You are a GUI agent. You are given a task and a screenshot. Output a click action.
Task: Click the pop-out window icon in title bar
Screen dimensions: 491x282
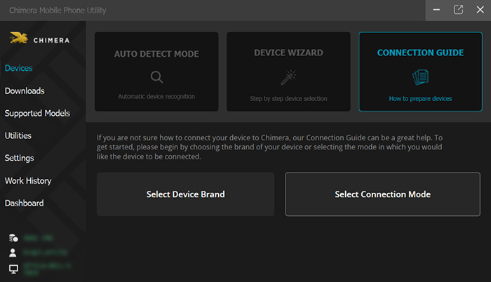pos(458,10)
